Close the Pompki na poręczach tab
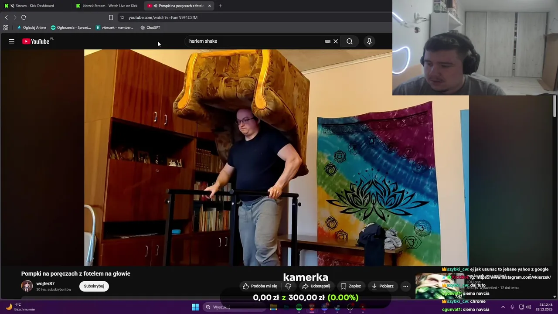Image resolution: width=558 pixels, height=314 pixels. pos(210,6)
